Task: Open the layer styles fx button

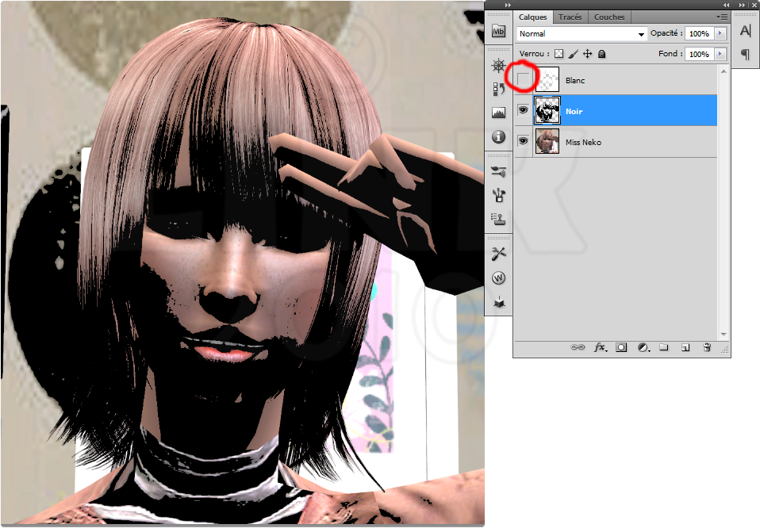Action: (x=600, y=347)
